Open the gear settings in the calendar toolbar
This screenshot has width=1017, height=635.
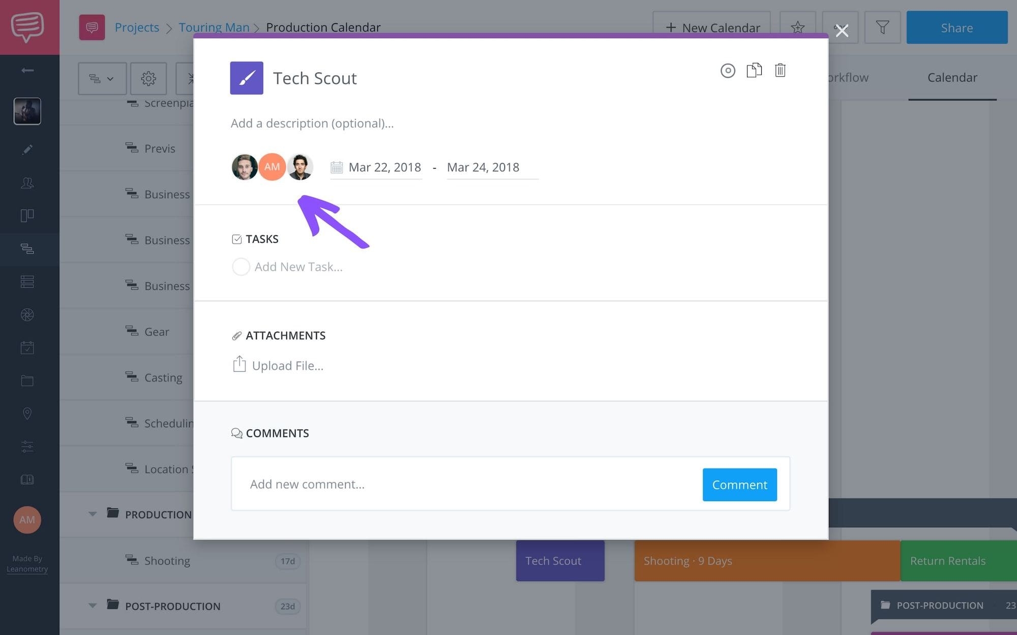point(148,78)
